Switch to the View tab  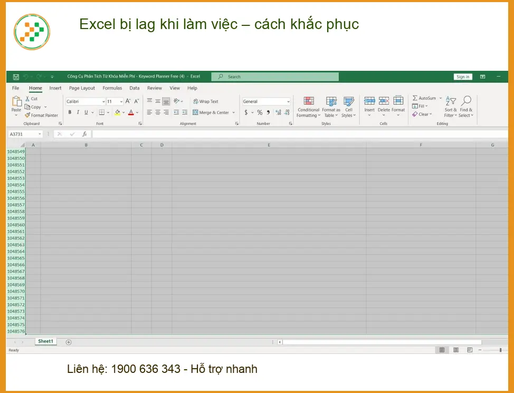point(175,88)
